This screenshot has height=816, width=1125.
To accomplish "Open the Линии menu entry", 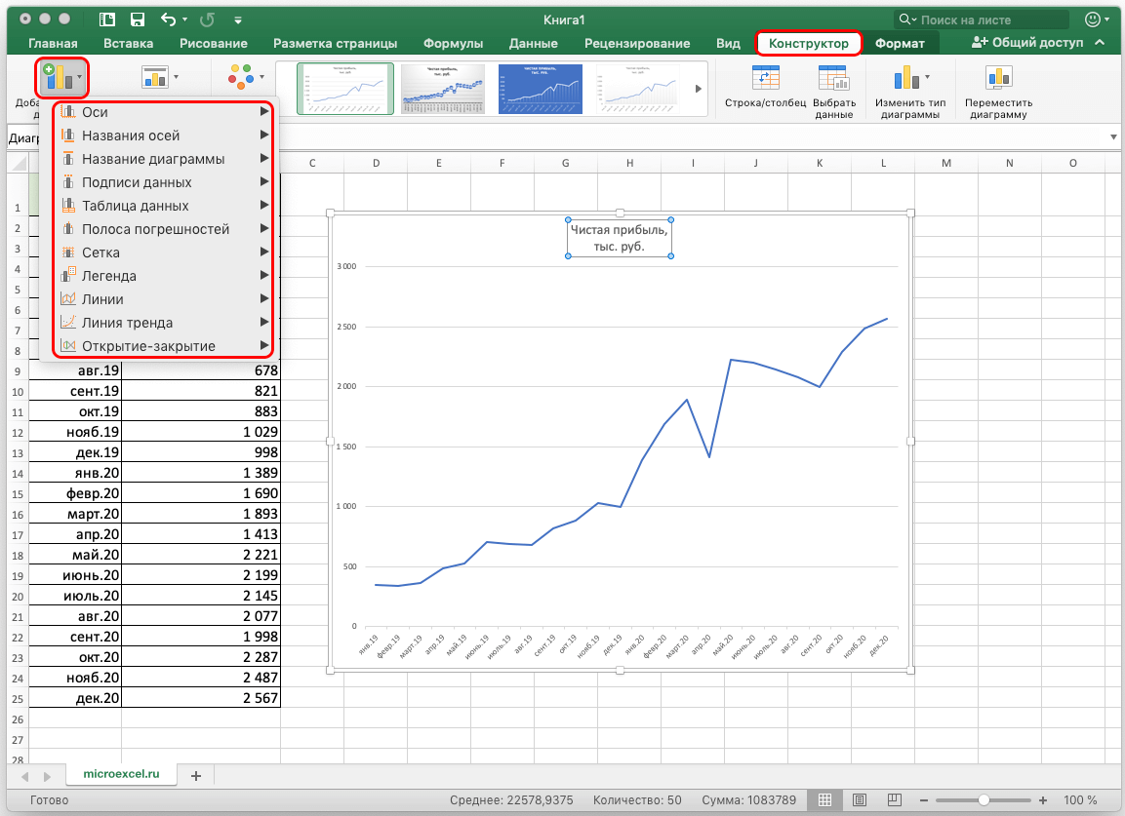I will (164, 299).
